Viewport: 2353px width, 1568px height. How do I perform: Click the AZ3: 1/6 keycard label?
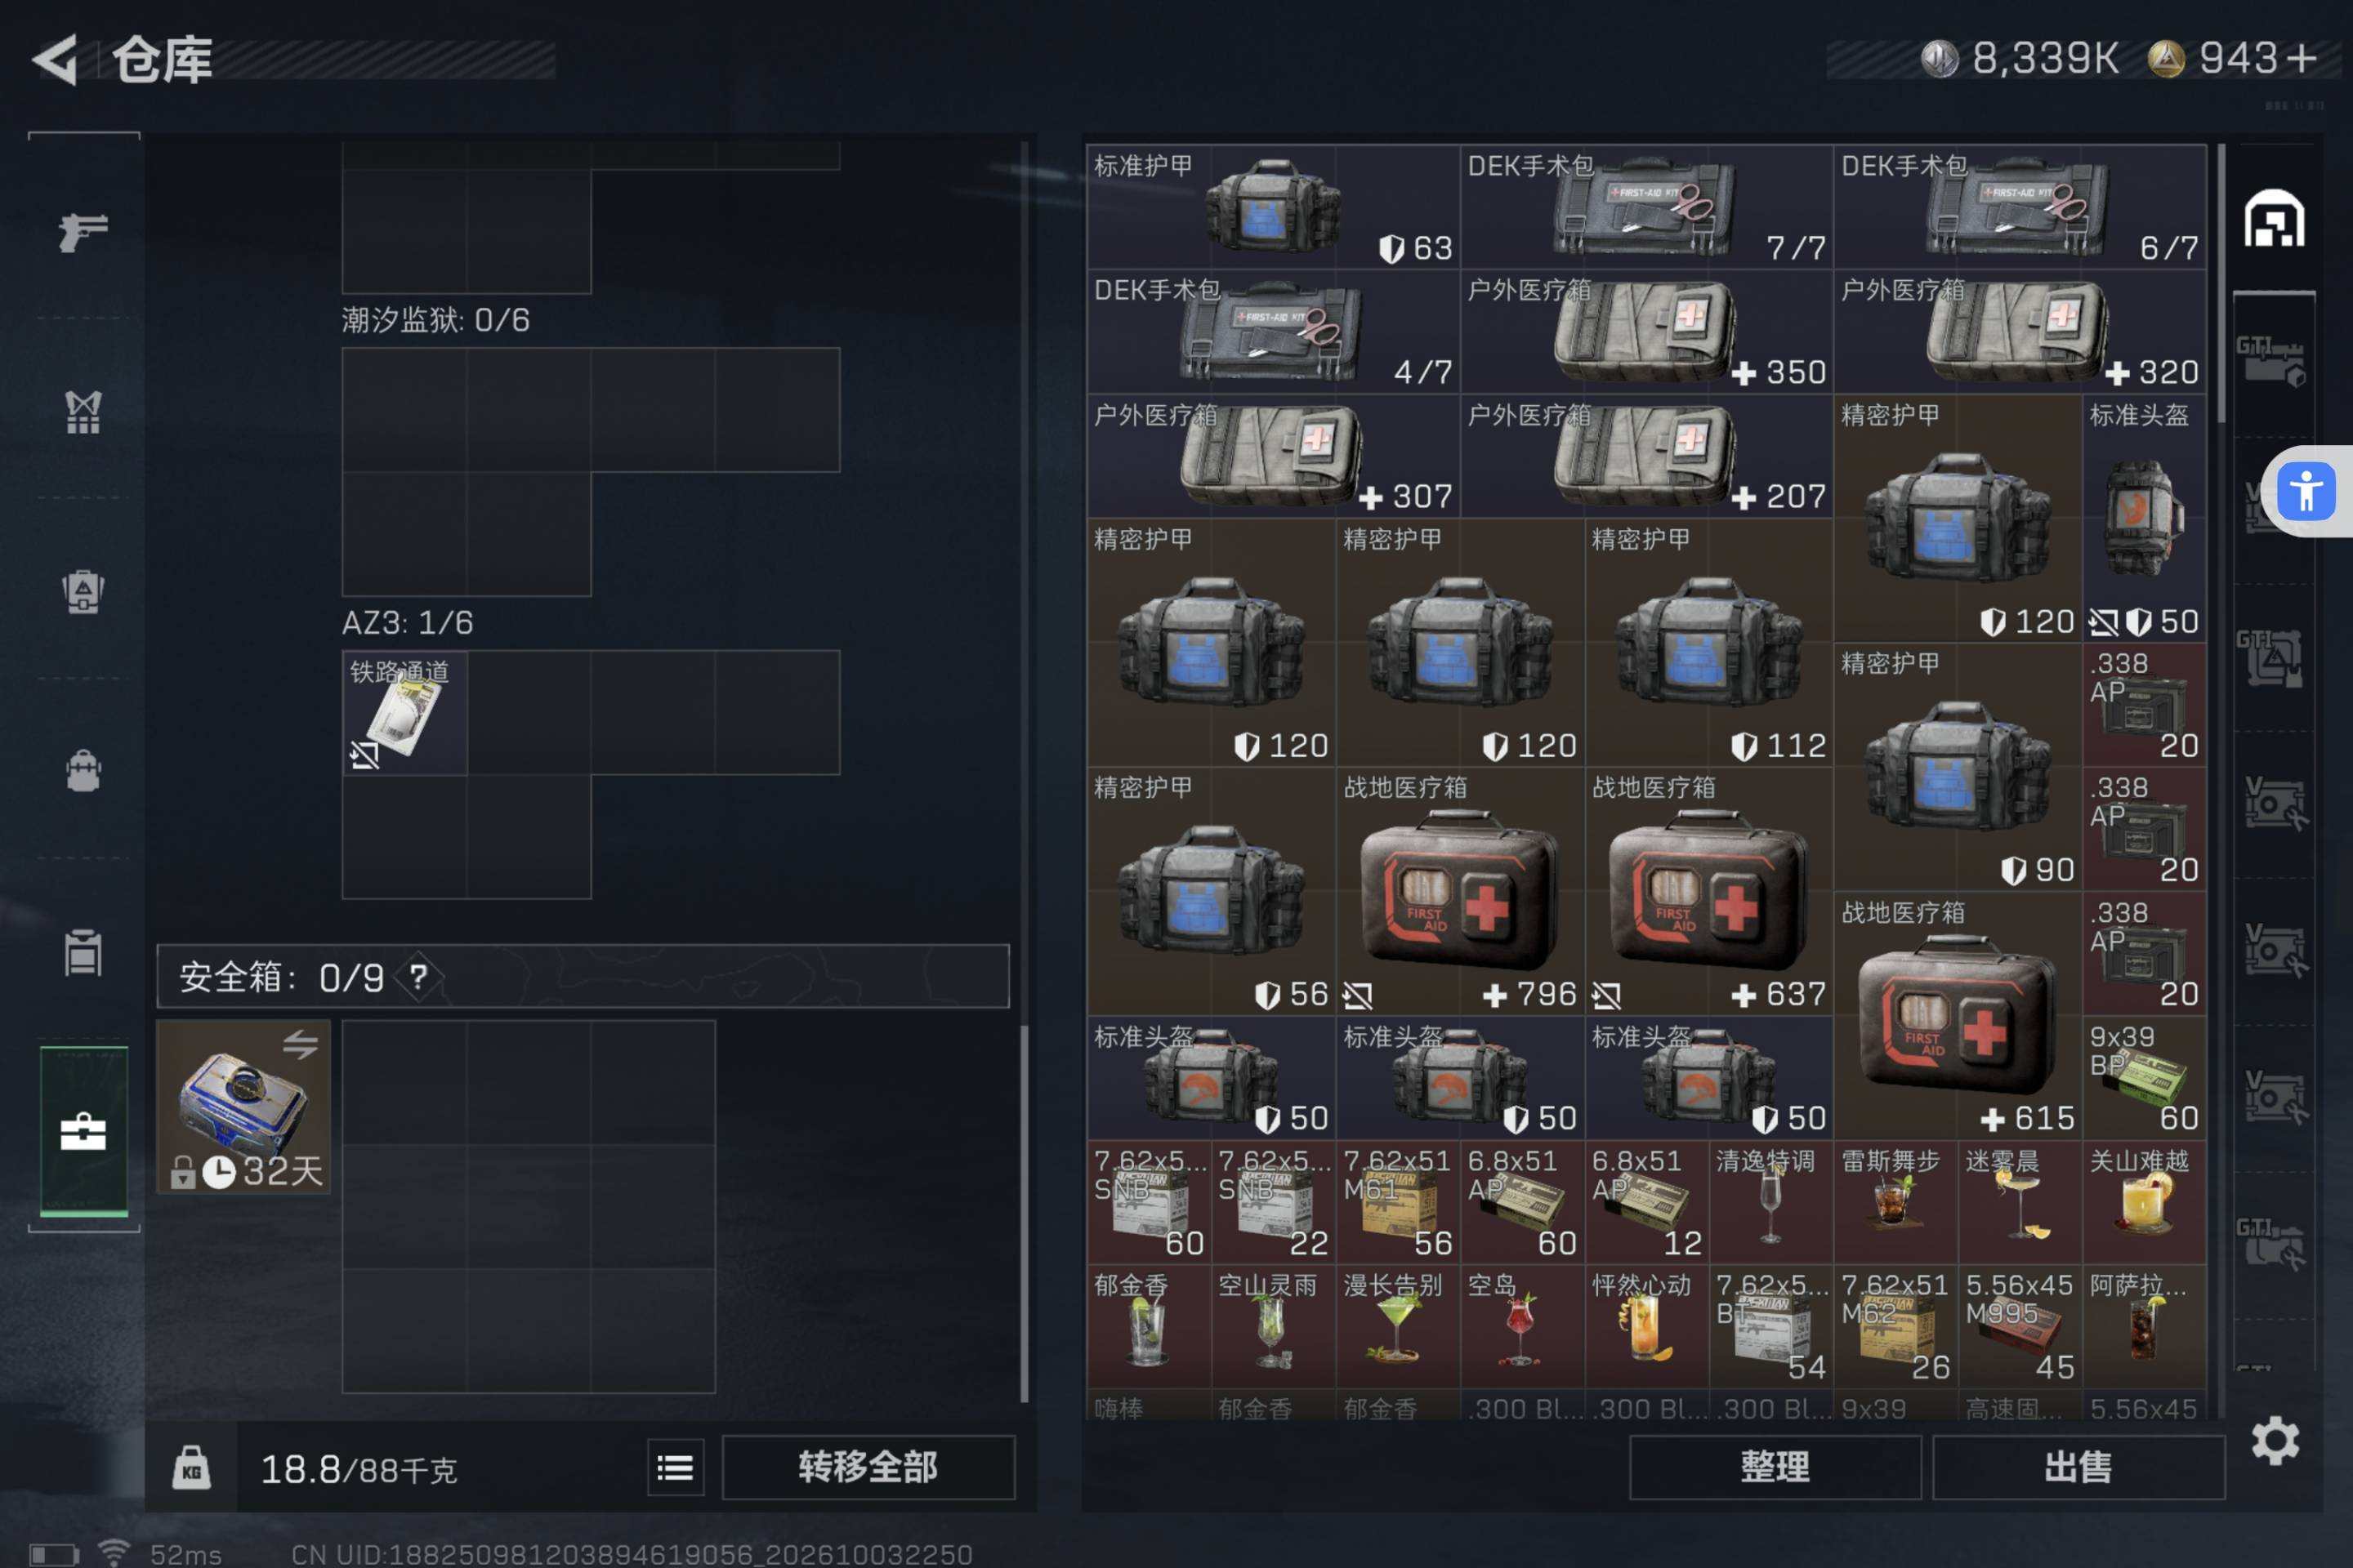(407, 623)
